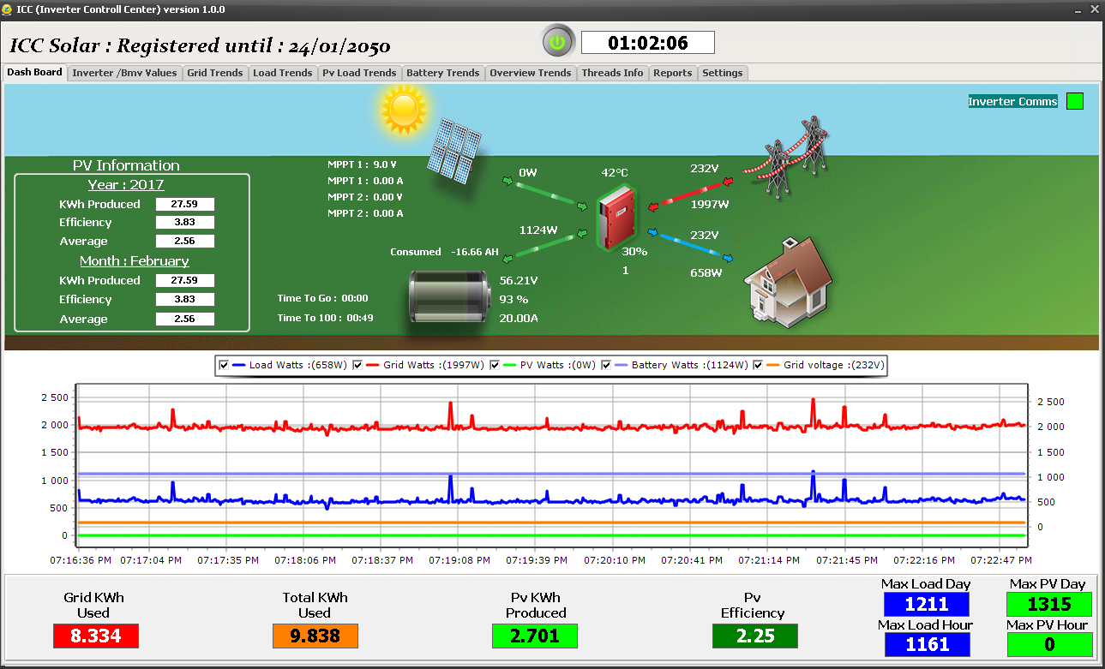Click the solar panel icon
Viewport: 1105px width, 669px height.
click(x=453, y=148)
